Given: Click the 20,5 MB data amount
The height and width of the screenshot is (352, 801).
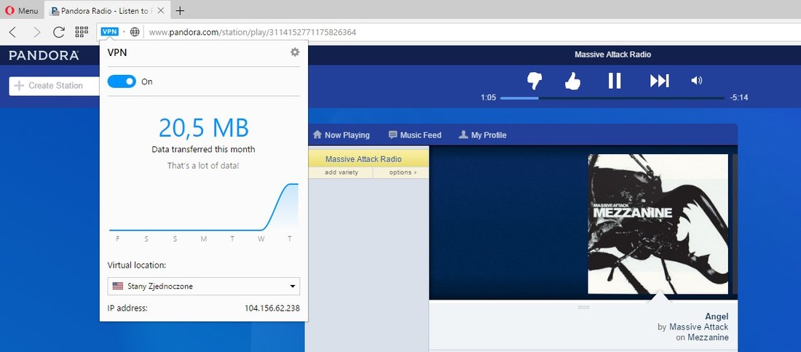Looking at the screenshot, I should (x=204, y=127).
